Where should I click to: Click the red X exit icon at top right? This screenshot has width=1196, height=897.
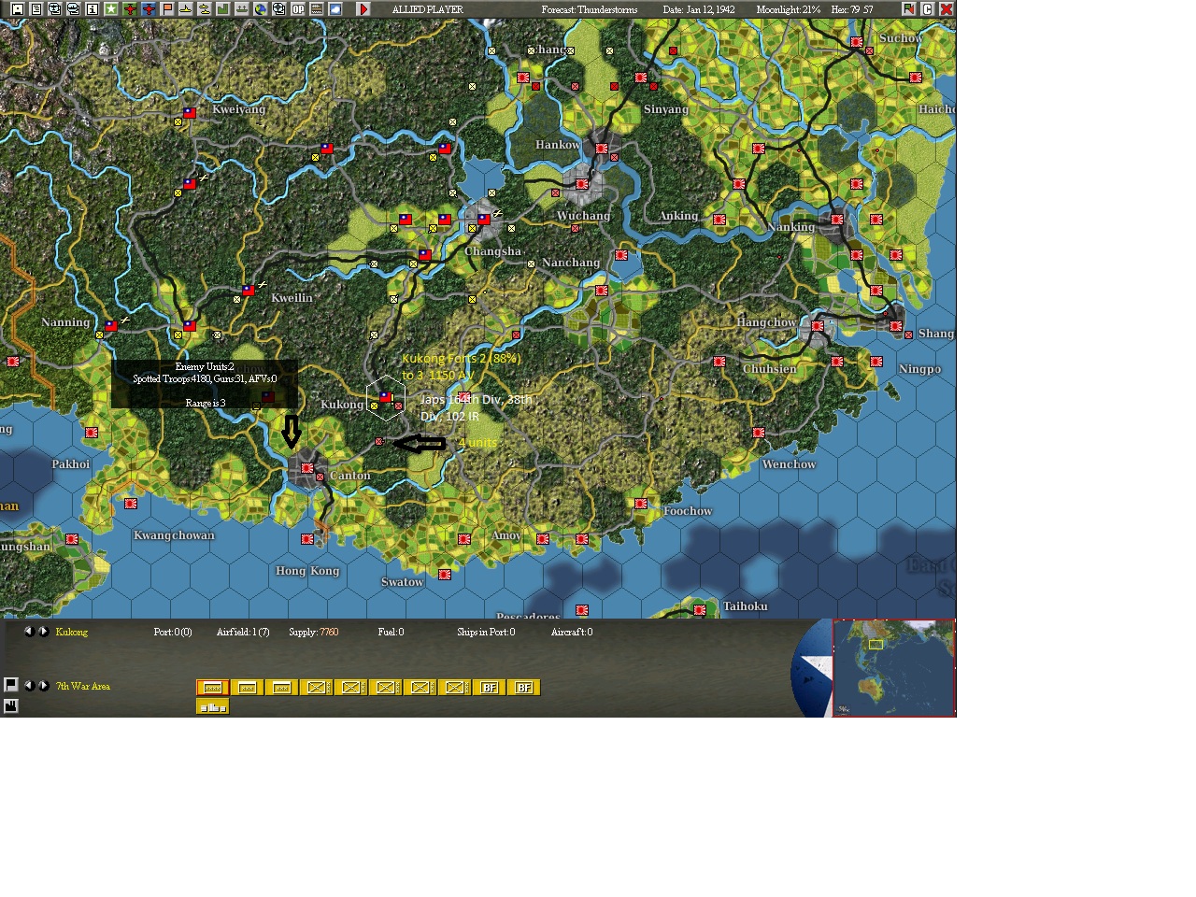[x=947, y=9]
